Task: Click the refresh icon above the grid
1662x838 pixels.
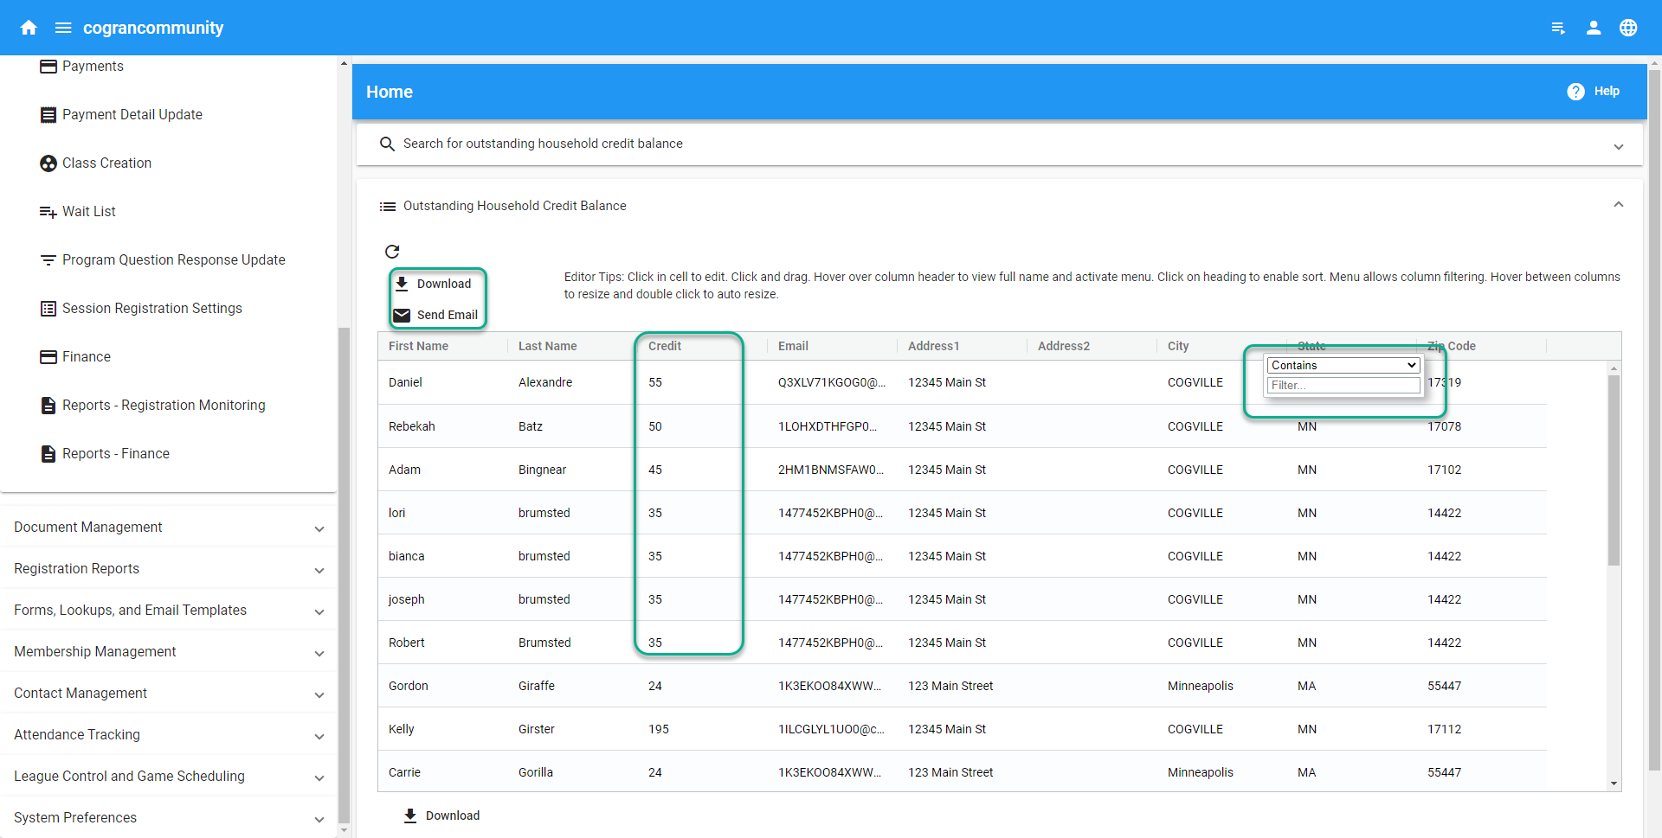Action: pyautogui.click(x=392, y=252)
